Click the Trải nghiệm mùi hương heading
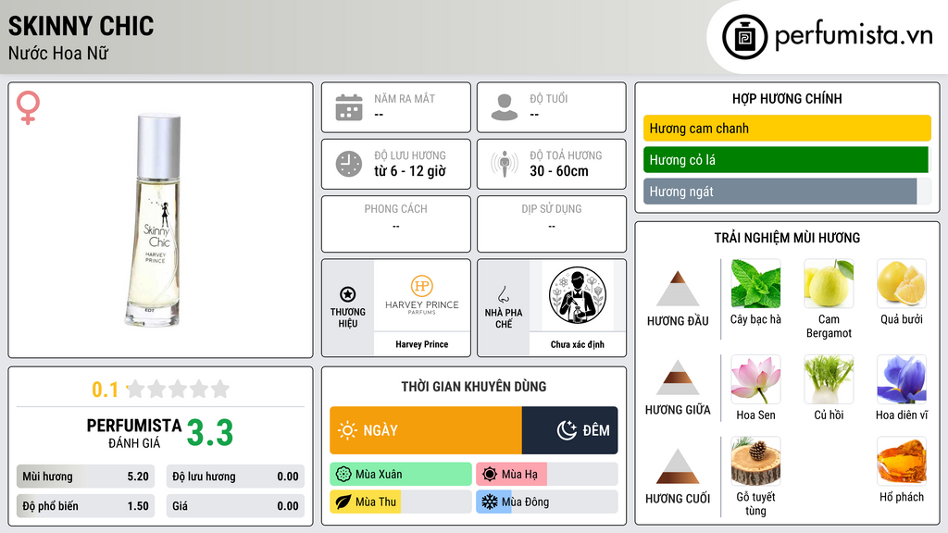 pyautogui.click(x=787, y=238)
